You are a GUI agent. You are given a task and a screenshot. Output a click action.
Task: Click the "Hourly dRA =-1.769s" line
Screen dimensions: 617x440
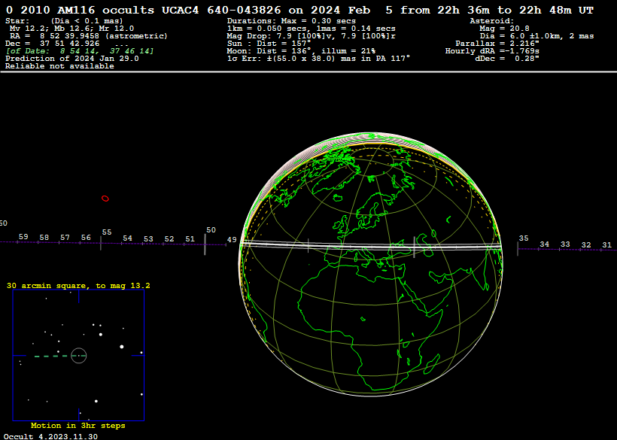pos(492,51)
